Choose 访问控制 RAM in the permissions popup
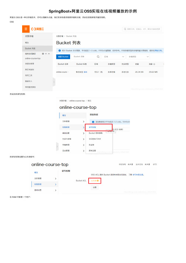The width and height of the screenshot is (186, 263). click(95, 139)
